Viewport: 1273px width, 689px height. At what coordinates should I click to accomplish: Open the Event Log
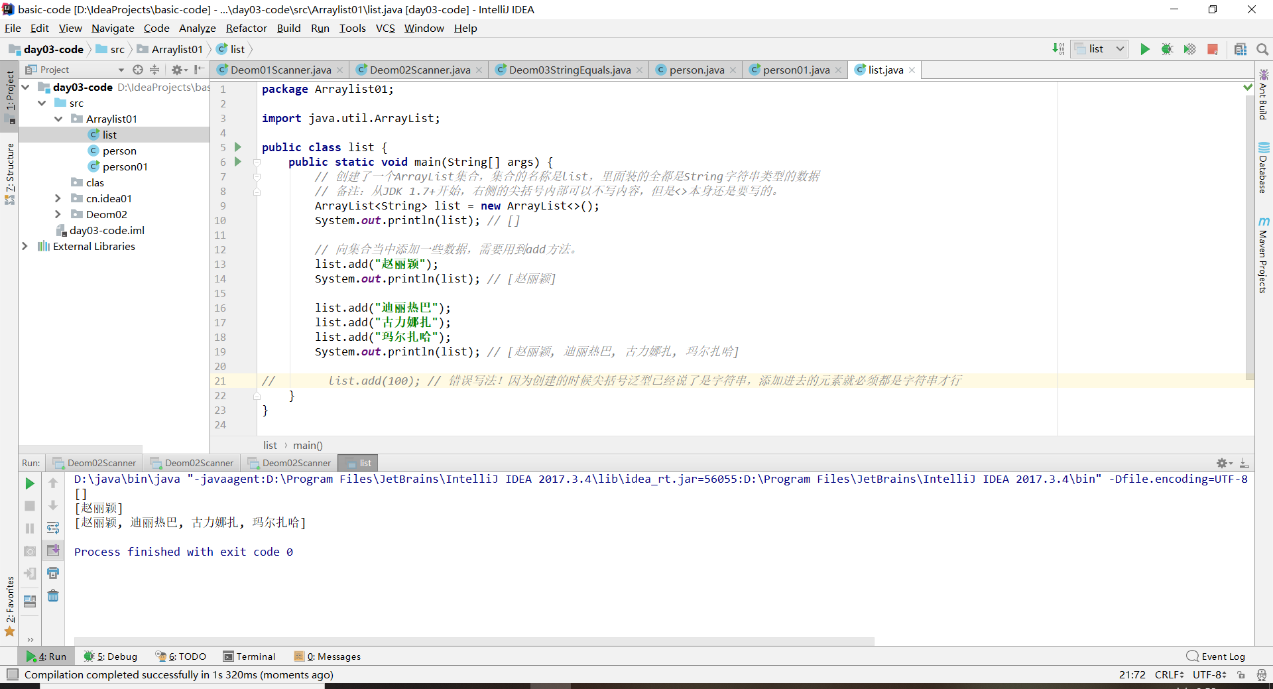(x=1217, y=657)
